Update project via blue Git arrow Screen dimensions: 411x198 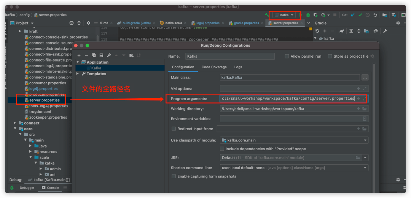coord(353,15)
